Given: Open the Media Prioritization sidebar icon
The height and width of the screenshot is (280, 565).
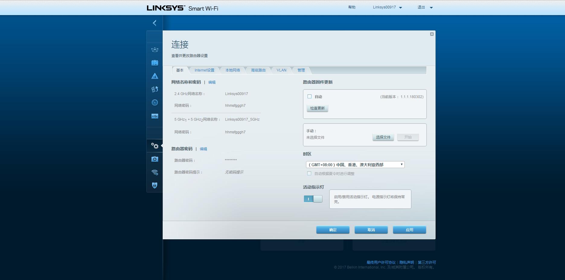Looking at the screenshot, I should tap(155, 89).
